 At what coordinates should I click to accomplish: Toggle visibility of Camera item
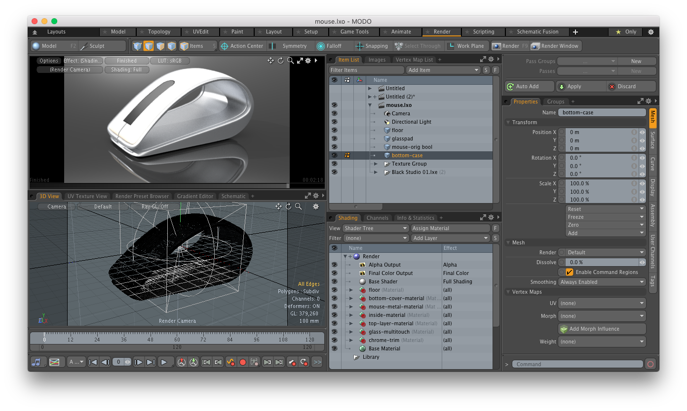tap(334, 113)
